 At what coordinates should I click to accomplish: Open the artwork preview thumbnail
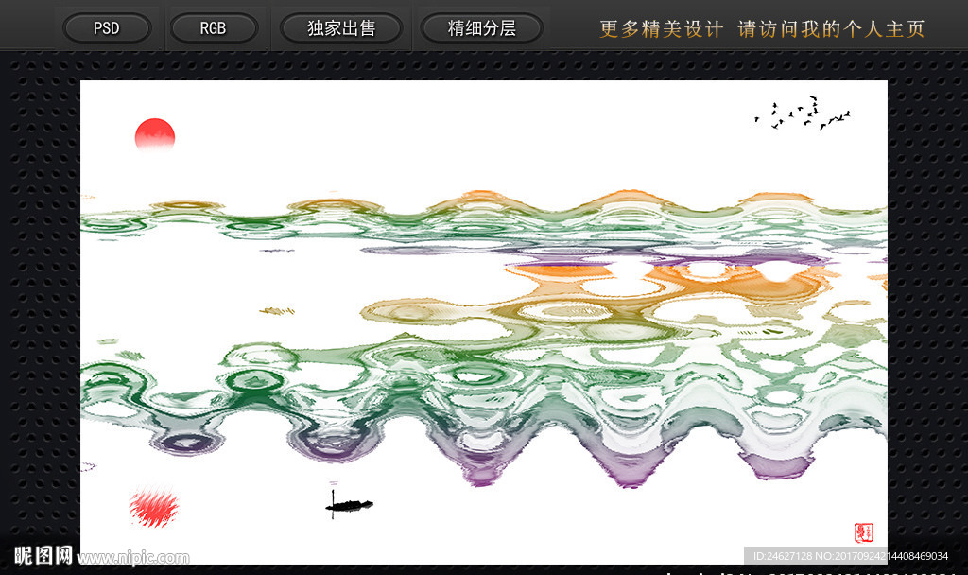[x=484, y=322]
